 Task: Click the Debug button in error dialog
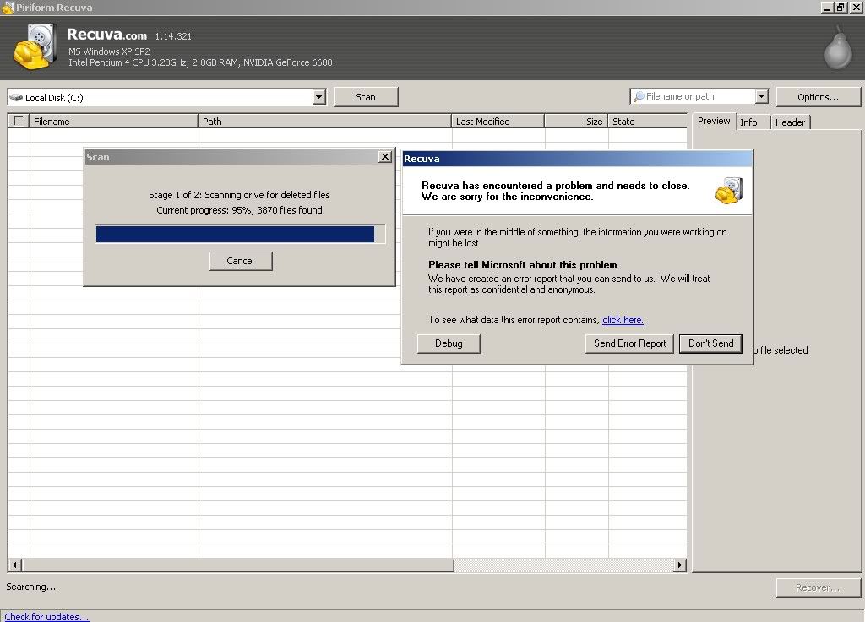click(x=449, y=343)
